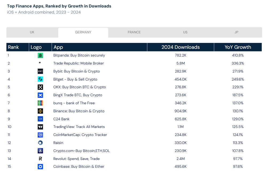This screenshot has height=184, width=273.
Task: Switch to the UK tab
Action: tap(32, 32)
